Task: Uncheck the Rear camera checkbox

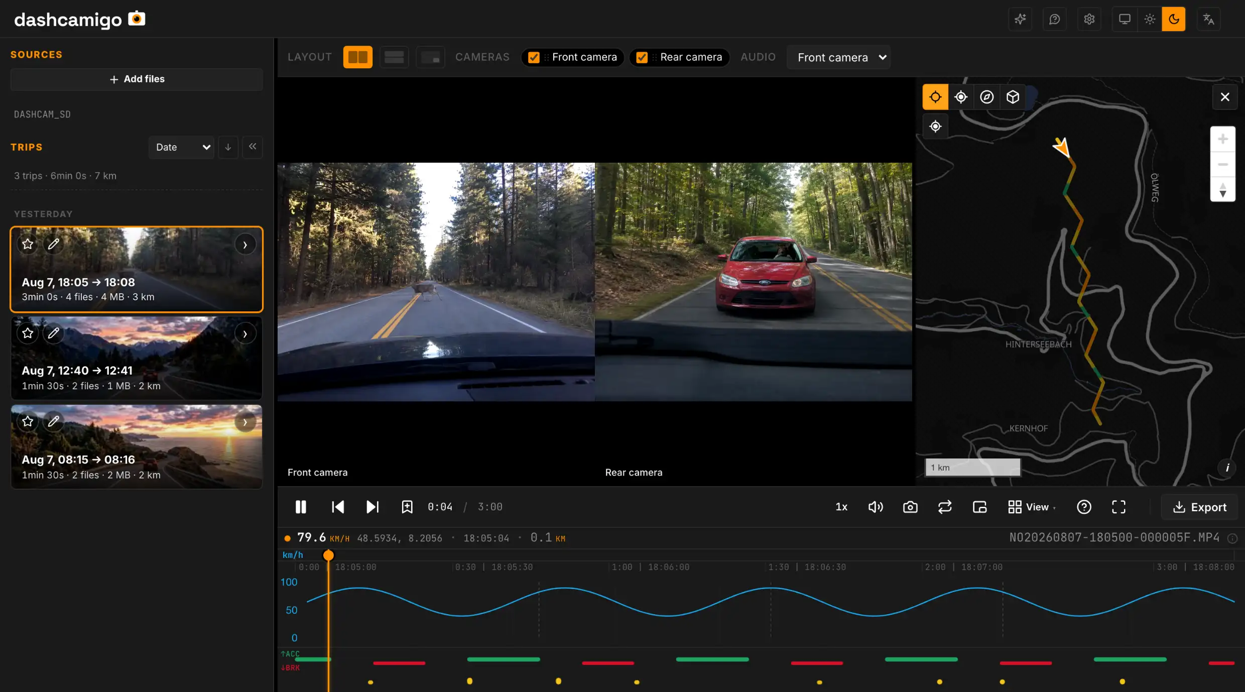Action: tap(642, 57)
